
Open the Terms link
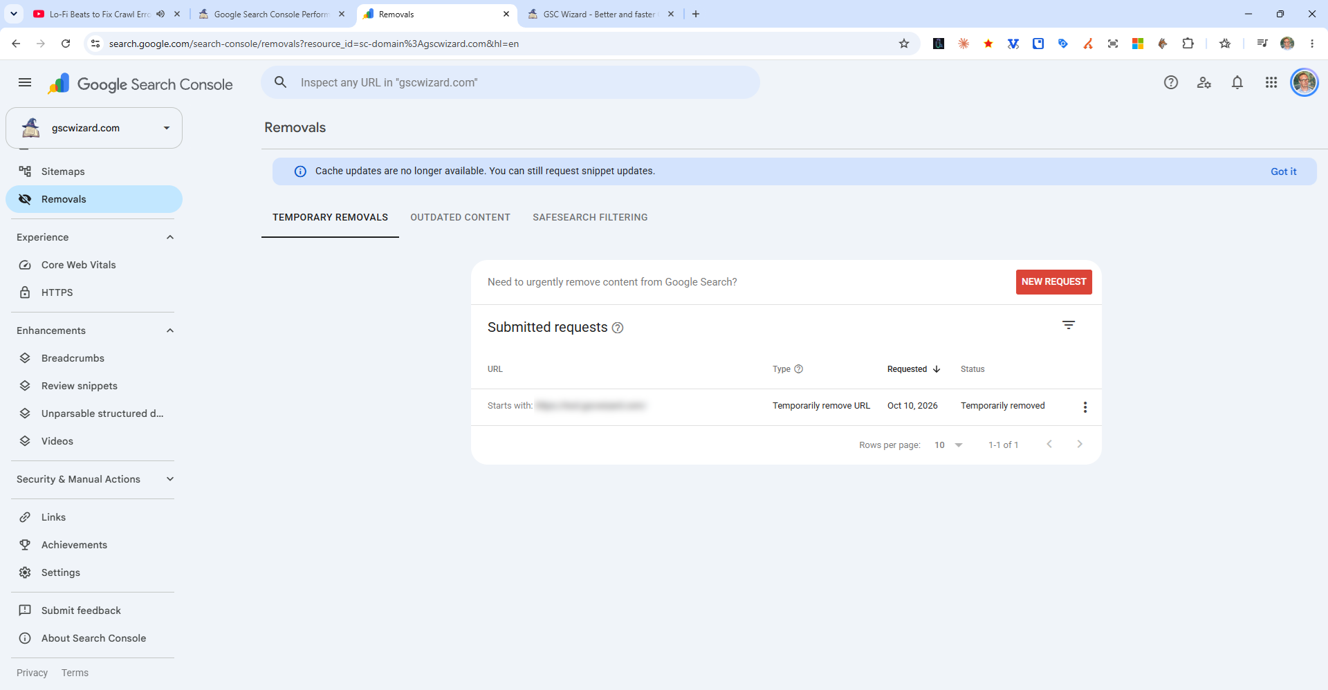(x=75, y=673)
